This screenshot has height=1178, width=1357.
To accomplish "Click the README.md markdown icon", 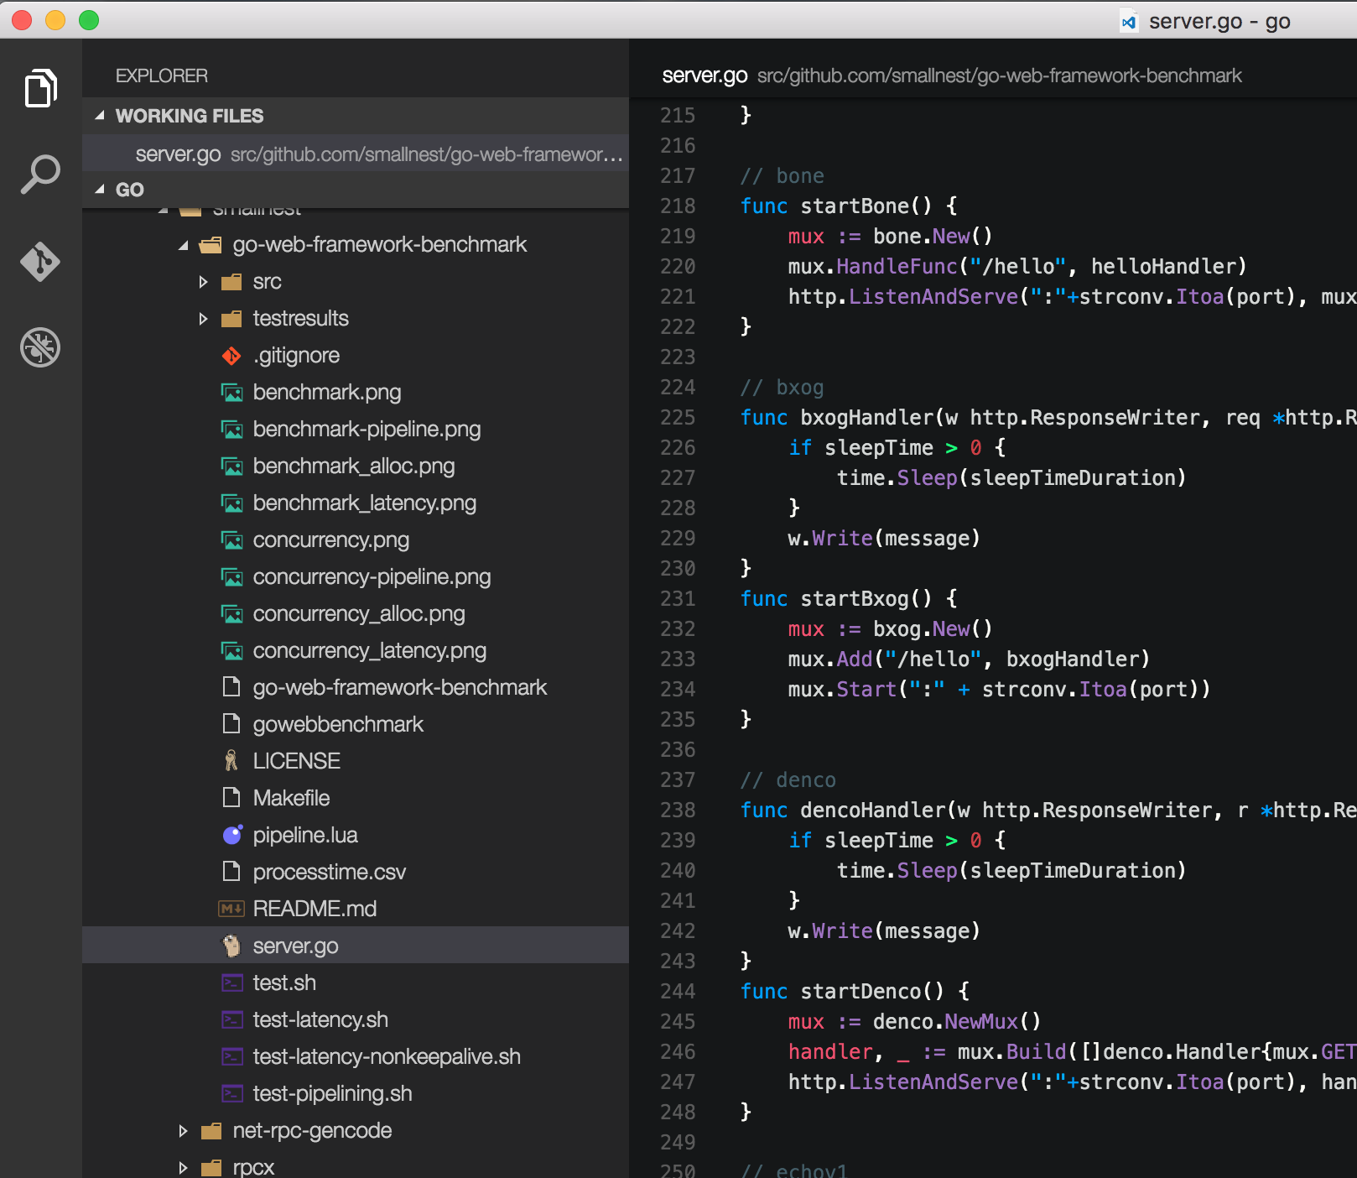I will [231, 909].
